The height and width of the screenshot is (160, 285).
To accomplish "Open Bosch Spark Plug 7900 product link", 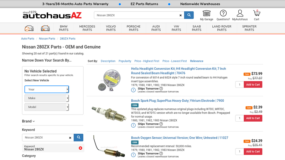I will (177, 101).
